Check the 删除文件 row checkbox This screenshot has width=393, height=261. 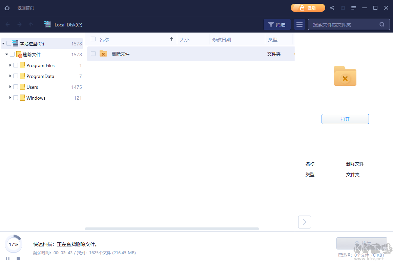coord(93,54)
